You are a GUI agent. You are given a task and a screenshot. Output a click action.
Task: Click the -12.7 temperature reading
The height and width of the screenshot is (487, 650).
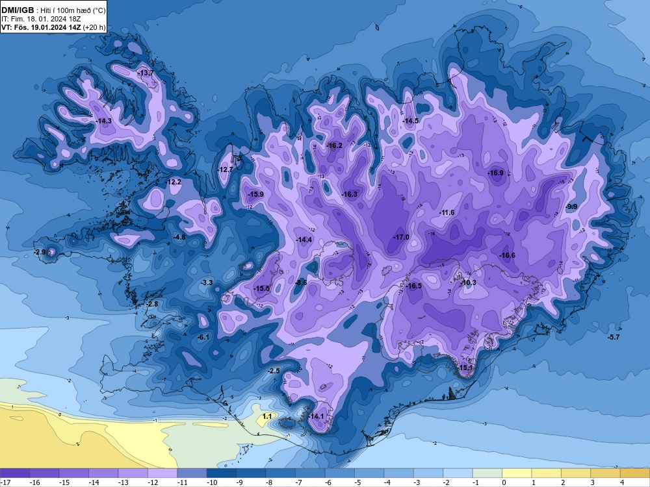coord(225,169)
